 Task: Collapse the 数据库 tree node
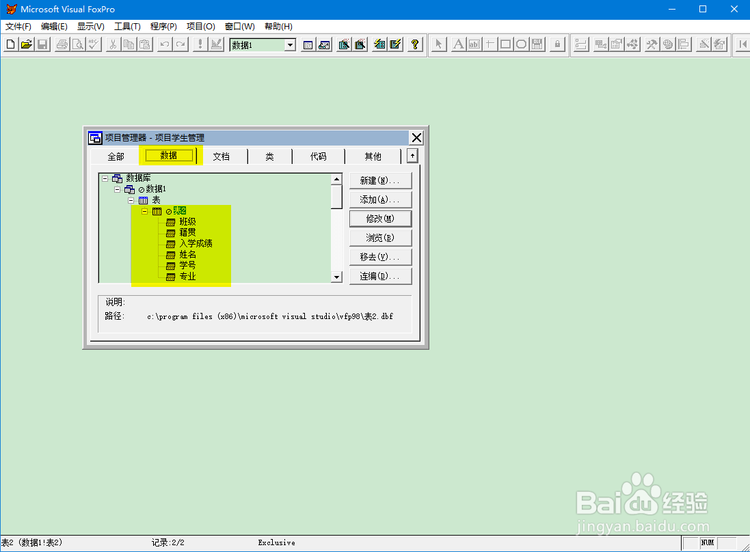105,178
